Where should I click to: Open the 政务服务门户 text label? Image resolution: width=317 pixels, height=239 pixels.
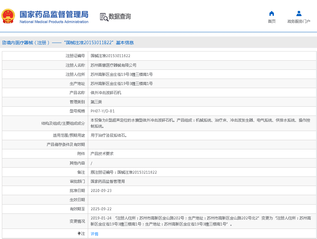tap(299, 21)
